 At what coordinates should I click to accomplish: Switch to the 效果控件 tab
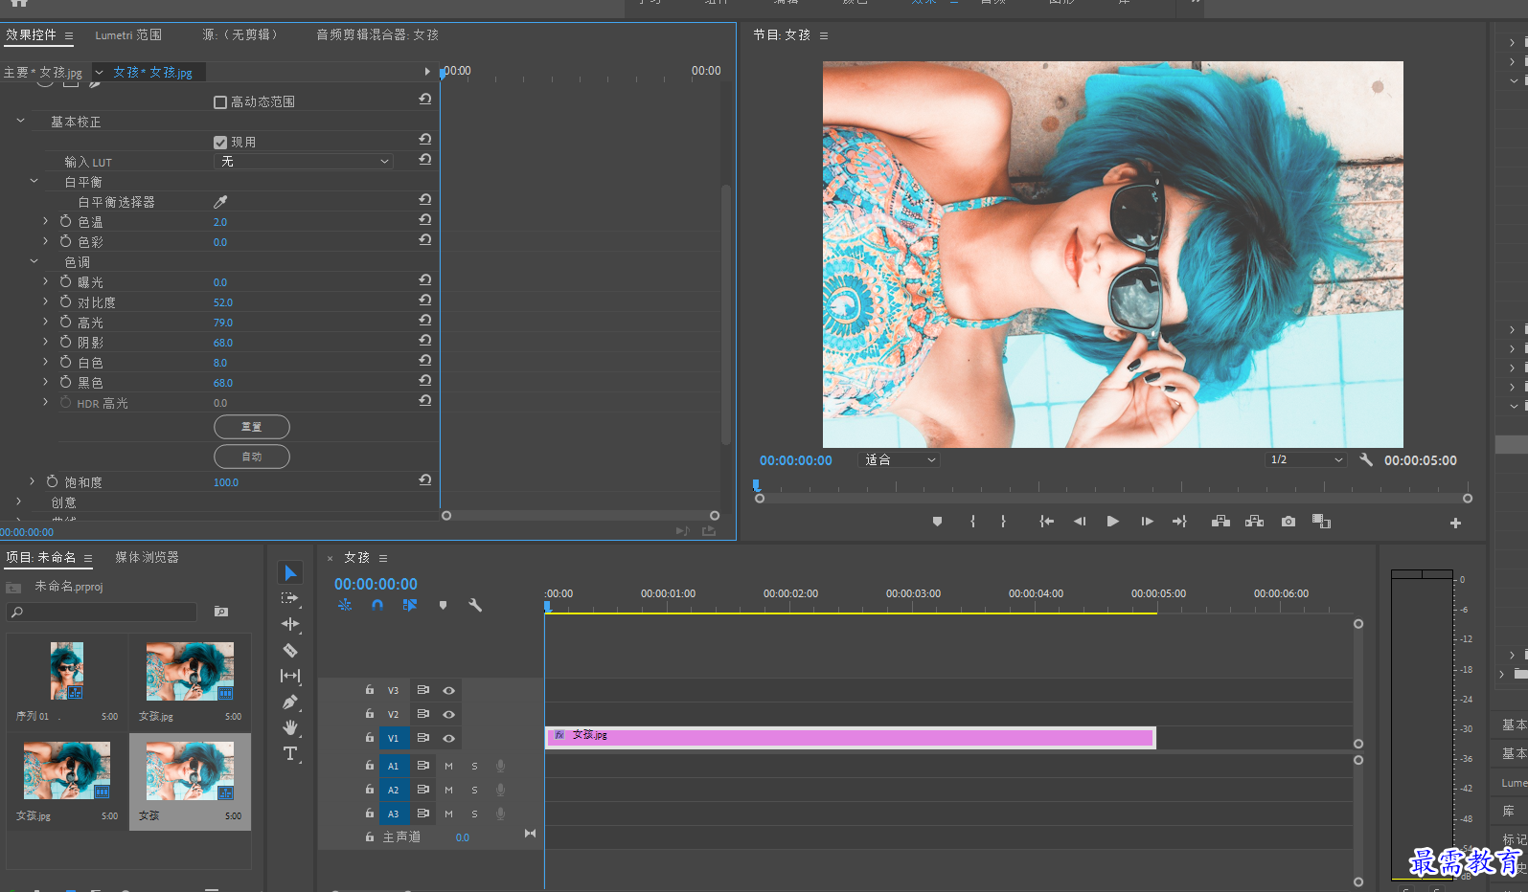31,34
